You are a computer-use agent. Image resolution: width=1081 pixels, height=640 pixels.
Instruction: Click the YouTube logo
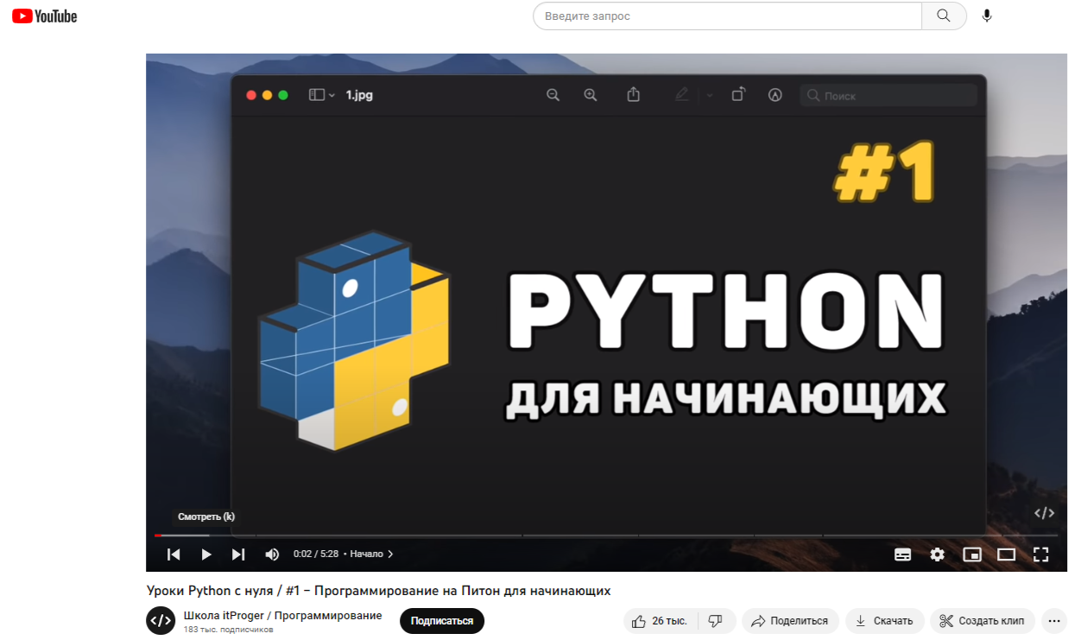44,16
